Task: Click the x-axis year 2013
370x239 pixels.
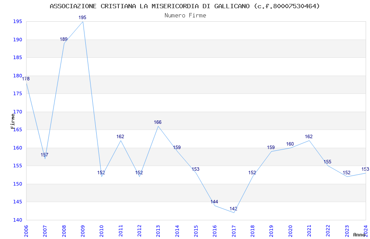Action: point(158,231)
